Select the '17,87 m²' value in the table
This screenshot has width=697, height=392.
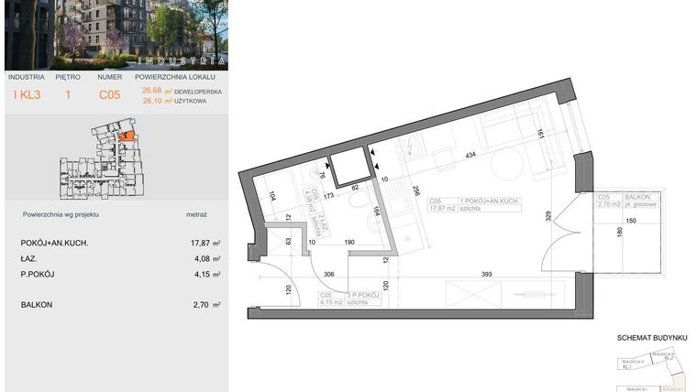pos(205,244)
